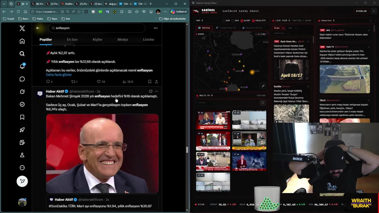Open the Video bookmarks folder

(38, 19)
